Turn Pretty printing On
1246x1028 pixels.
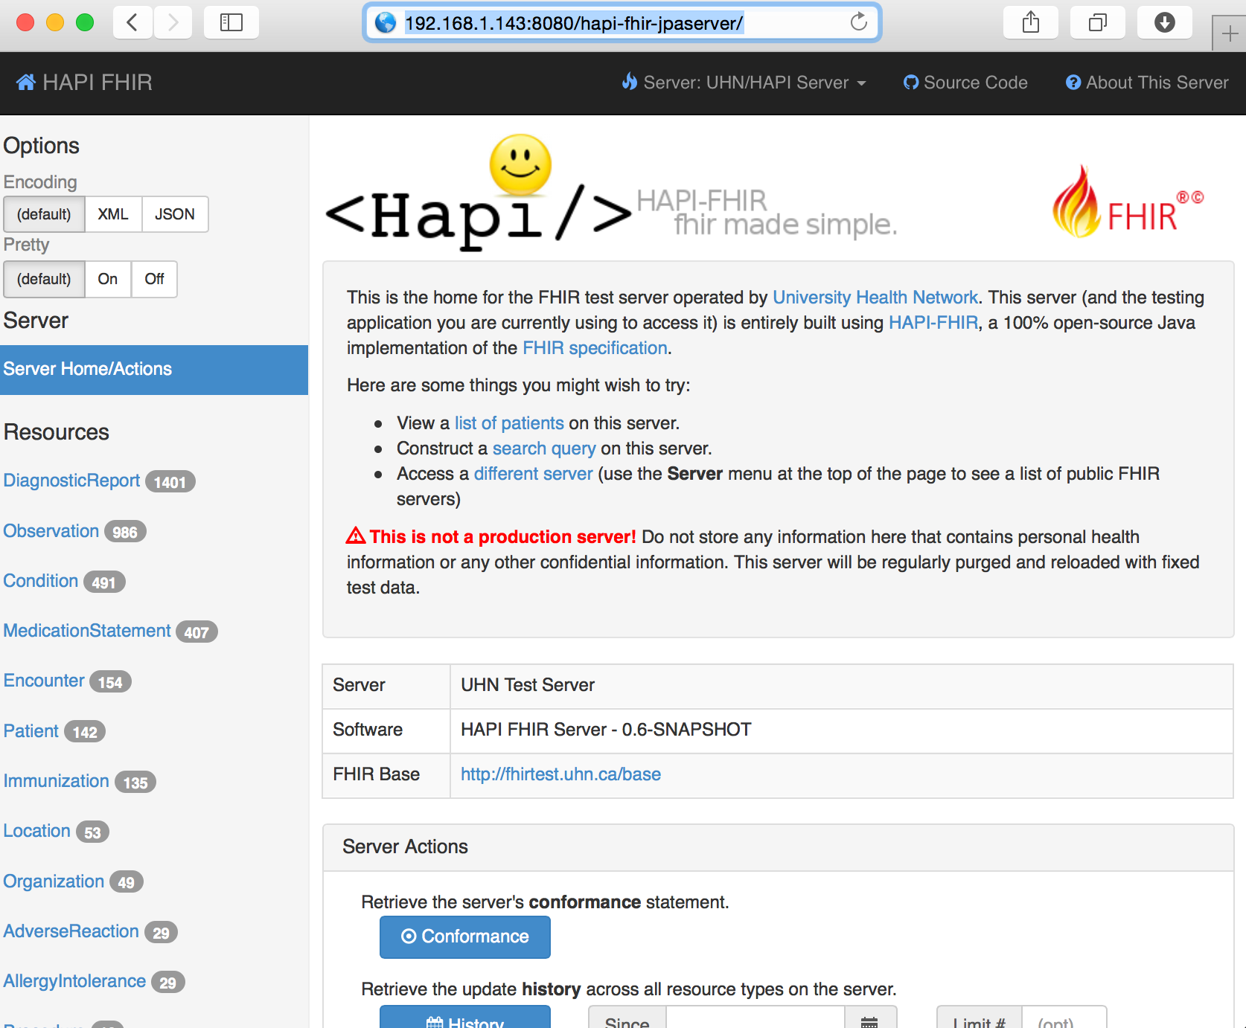click(x=108, y=279)
